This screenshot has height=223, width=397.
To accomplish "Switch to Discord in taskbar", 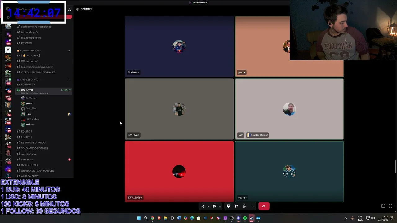I will 238,218.
